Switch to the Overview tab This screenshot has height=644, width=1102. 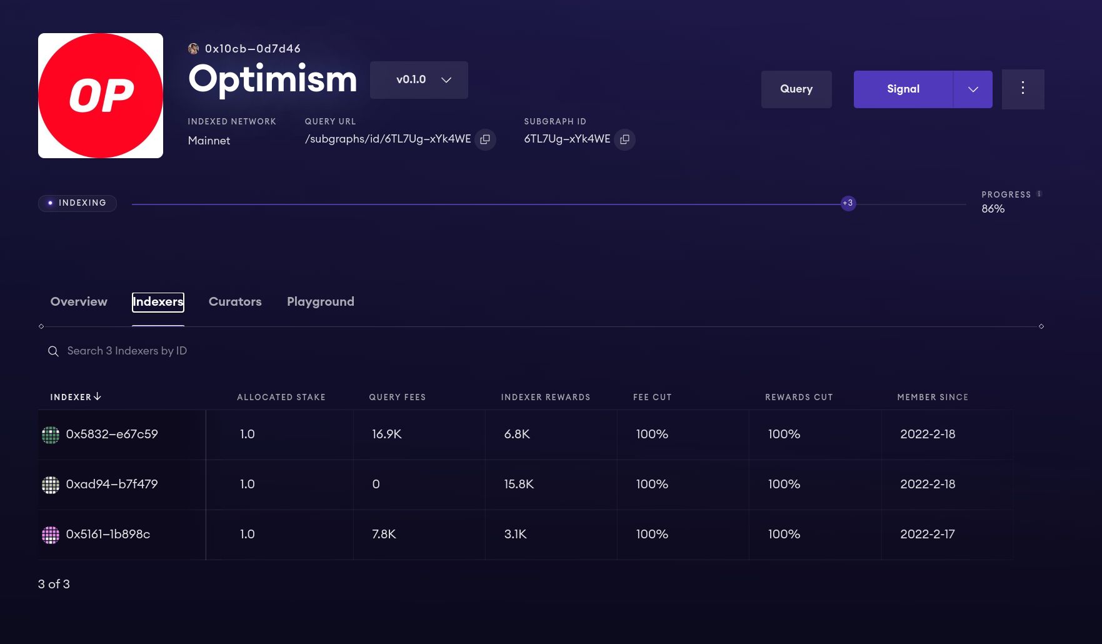coord(79,302)
